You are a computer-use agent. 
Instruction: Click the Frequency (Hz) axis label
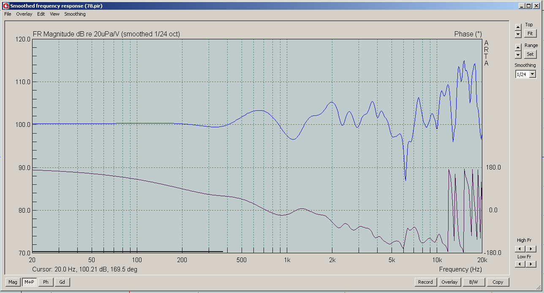point(460,269)
